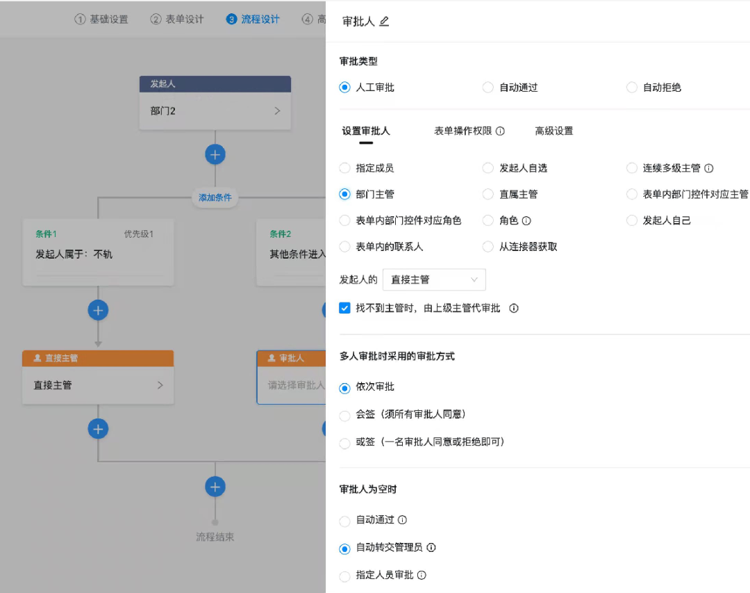Click info icon beside 角色
Screen dimensions: 750x593
coord(526,221)
